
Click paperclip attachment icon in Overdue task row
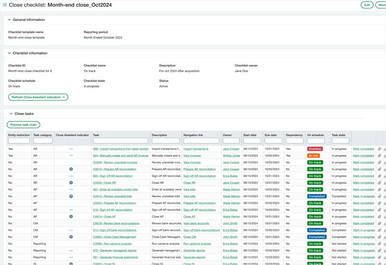pos(380,149)
